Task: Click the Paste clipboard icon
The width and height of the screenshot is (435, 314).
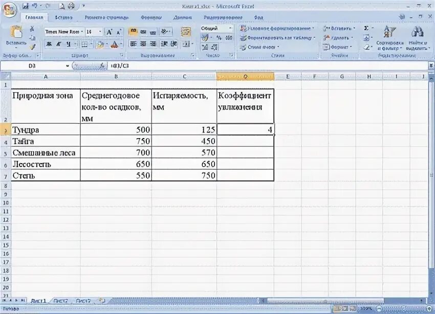Action: [x=16, y=32]
